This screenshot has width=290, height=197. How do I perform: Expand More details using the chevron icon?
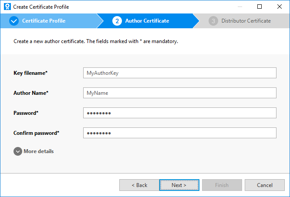18,151
